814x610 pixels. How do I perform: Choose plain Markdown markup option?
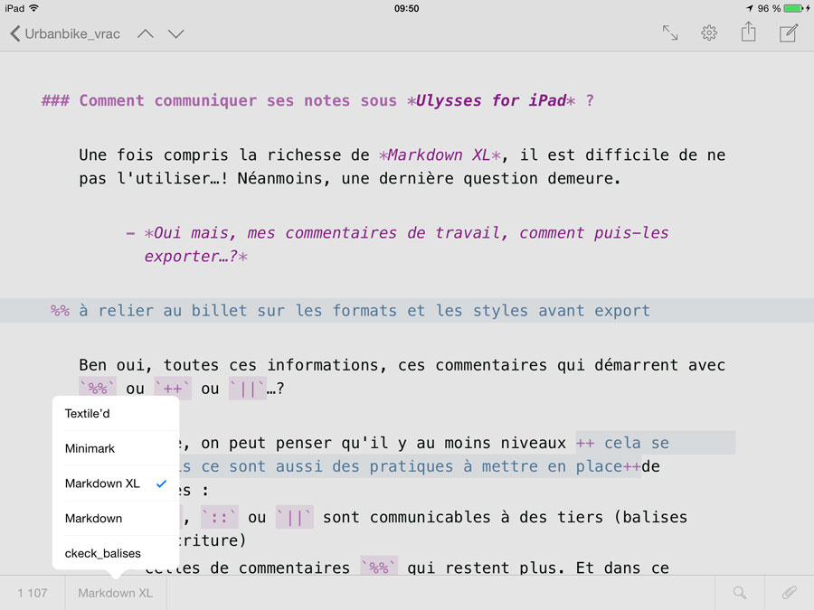tap(116, 518)
